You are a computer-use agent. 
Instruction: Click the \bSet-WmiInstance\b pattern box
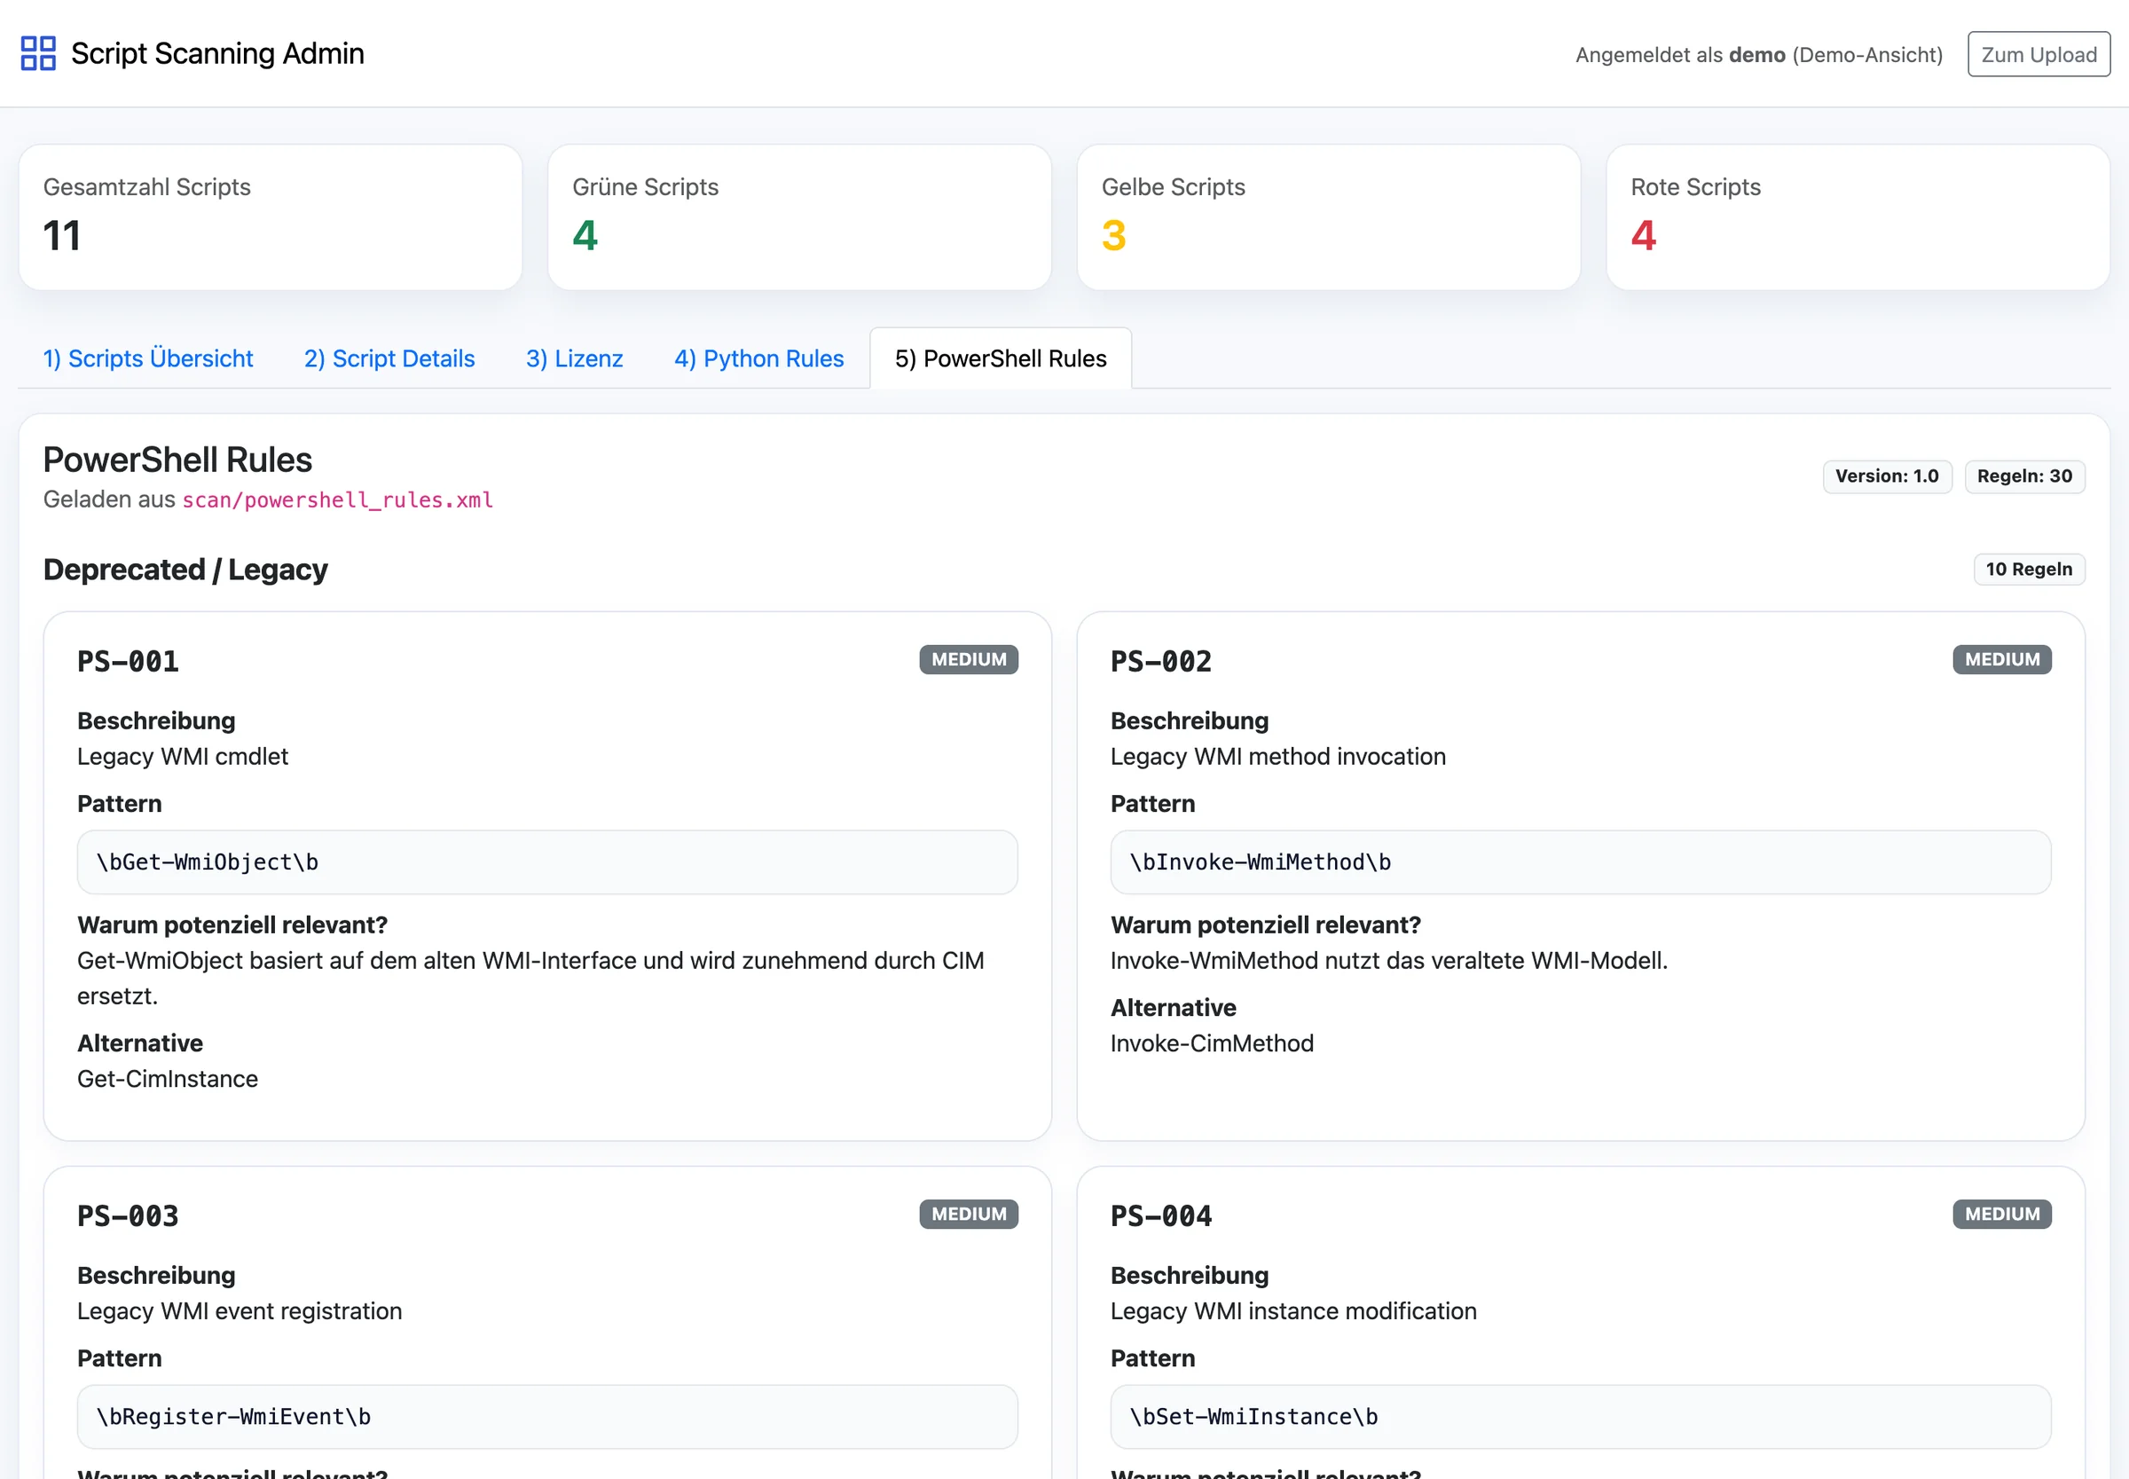(1581, 1417)
